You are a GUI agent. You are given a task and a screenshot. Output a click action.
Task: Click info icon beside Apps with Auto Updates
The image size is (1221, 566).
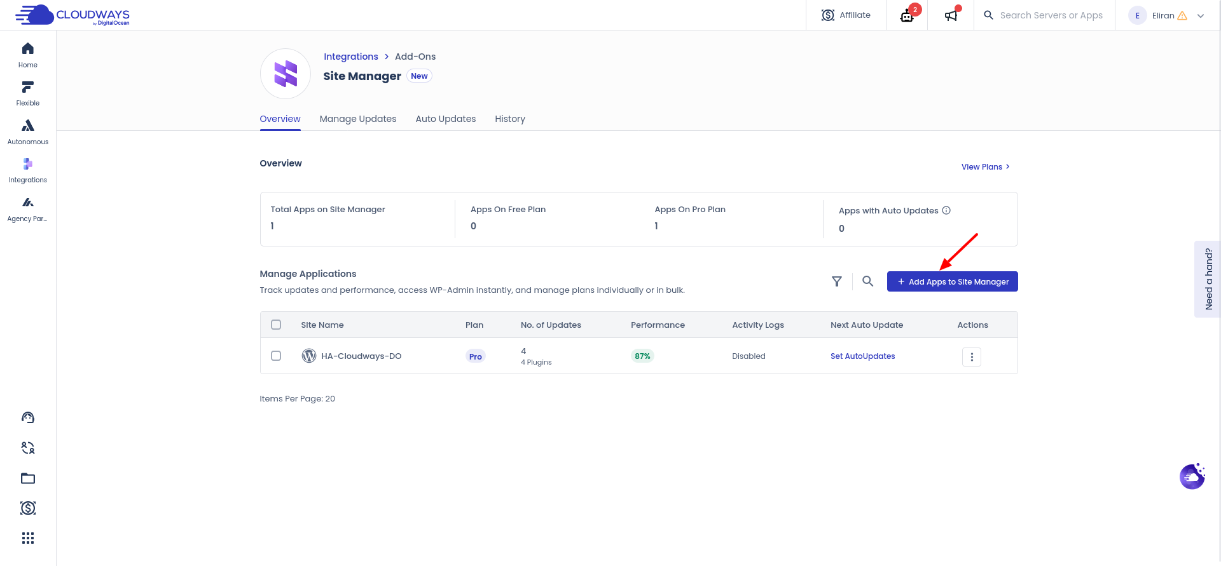click(x=946, y=210)
